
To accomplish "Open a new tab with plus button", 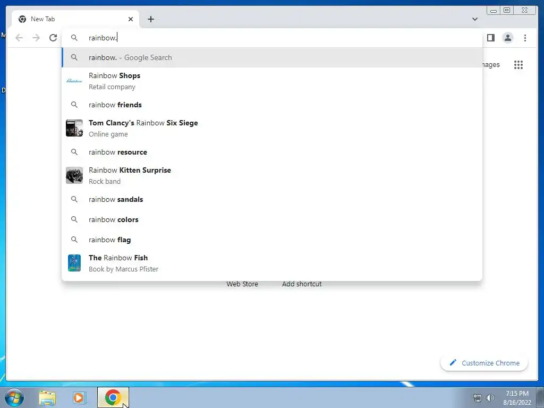I will (150, 19).
